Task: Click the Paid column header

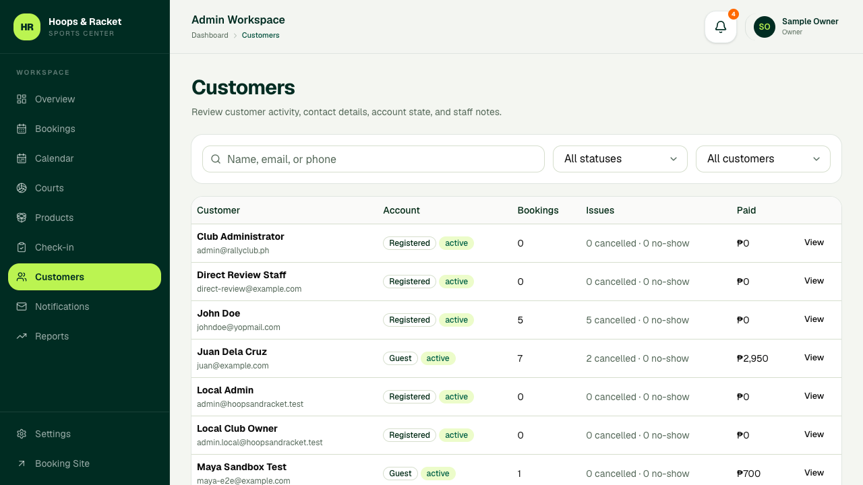Action: click(746, 210)
